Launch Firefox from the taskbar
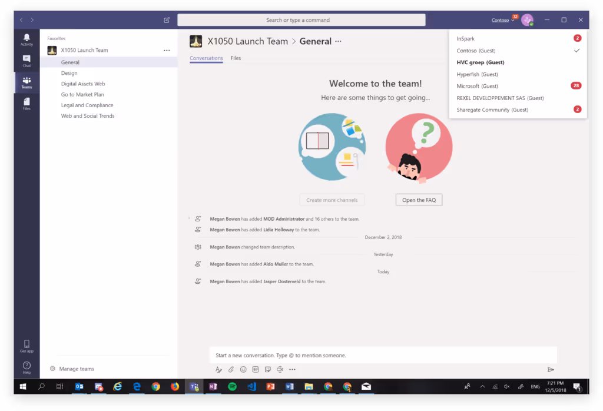The height and width of the screenshot is (411, 603). (175, 386)
